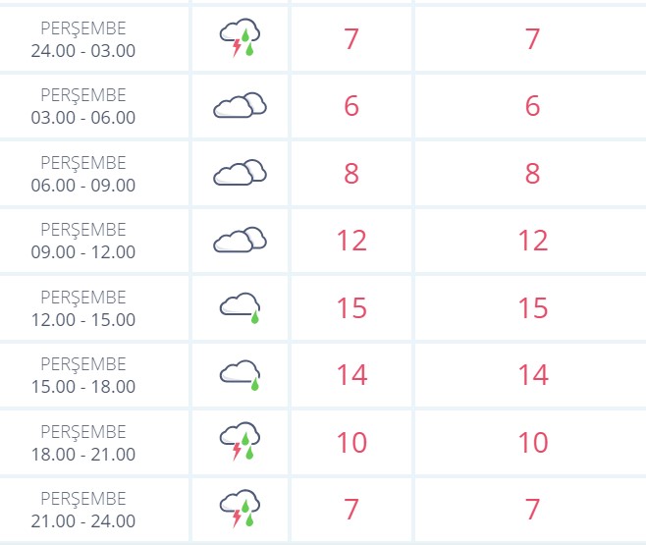Select the Perşembe 12.00 - 15.00 time label
This screenshot has width=646, height=545.
pos(83,308)
